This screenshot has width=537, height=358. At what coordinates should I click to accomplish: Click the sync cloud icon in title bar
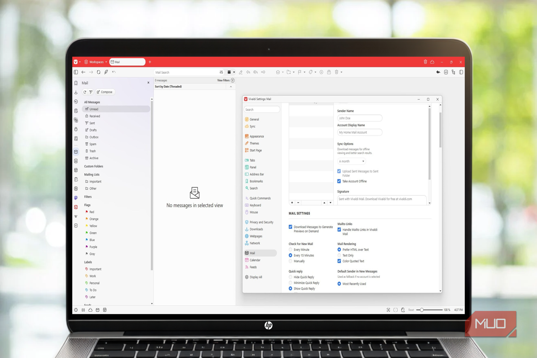(432, 62)
